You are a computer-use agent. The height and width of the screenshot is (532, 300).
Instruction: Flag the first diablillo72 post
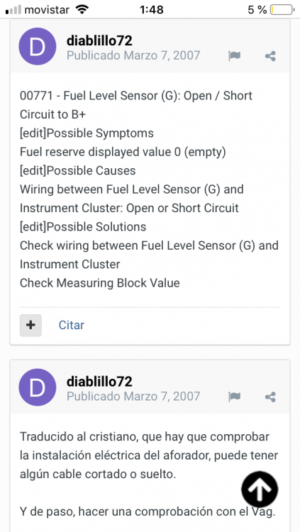[x=235, y=56]
